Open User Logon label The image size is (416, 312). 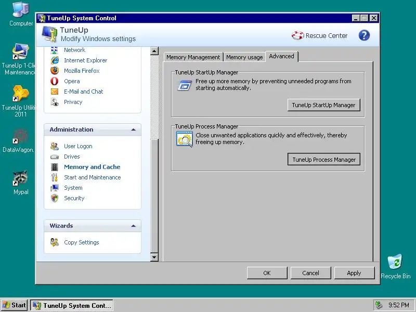(x=78, y=146)
